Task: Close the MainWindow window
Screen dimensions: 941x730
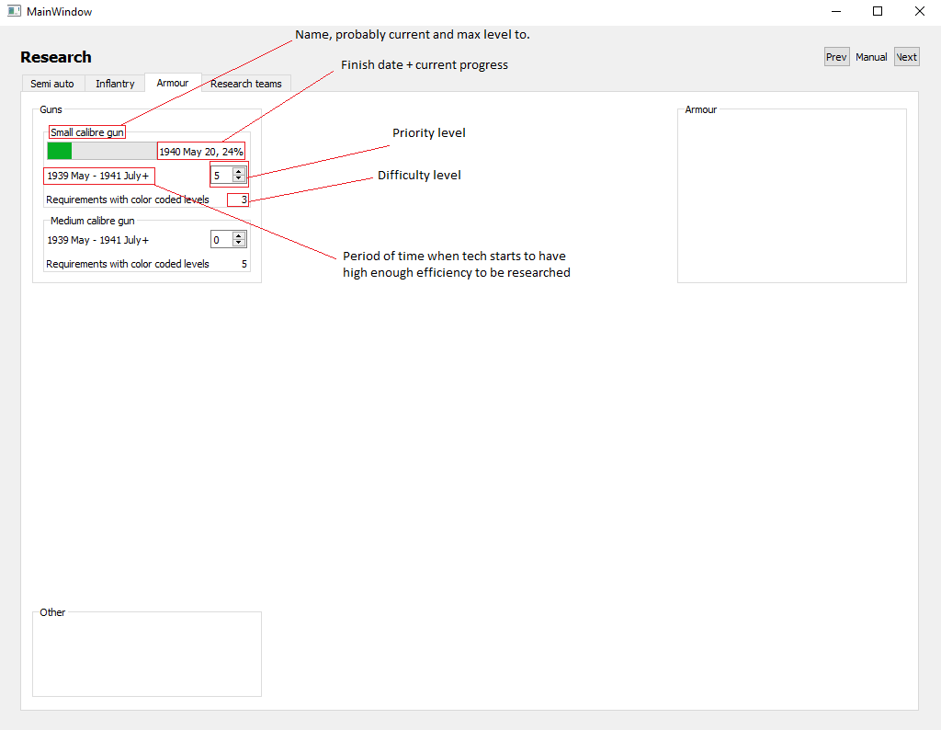Action: [919, 12]
